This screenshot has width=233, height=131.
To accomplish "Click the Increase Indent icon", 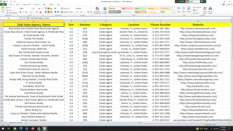I will pyautogui.click(x=58, y=12).
